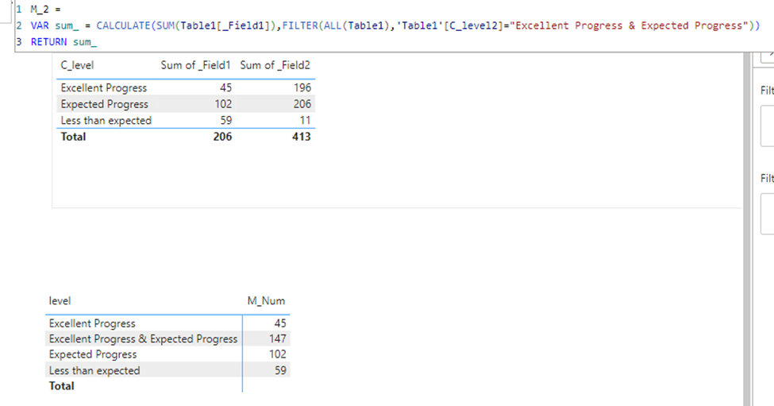Viewport: 774px width, 406px height.
Task: Click value 196 in Sum of _Field2
Action: pyautogui.click(x=302, y=88)
